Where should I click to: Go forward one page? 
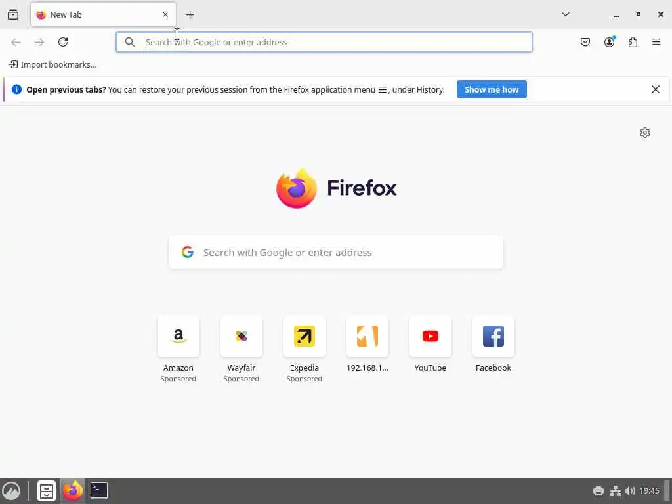[x=39, y=42]
